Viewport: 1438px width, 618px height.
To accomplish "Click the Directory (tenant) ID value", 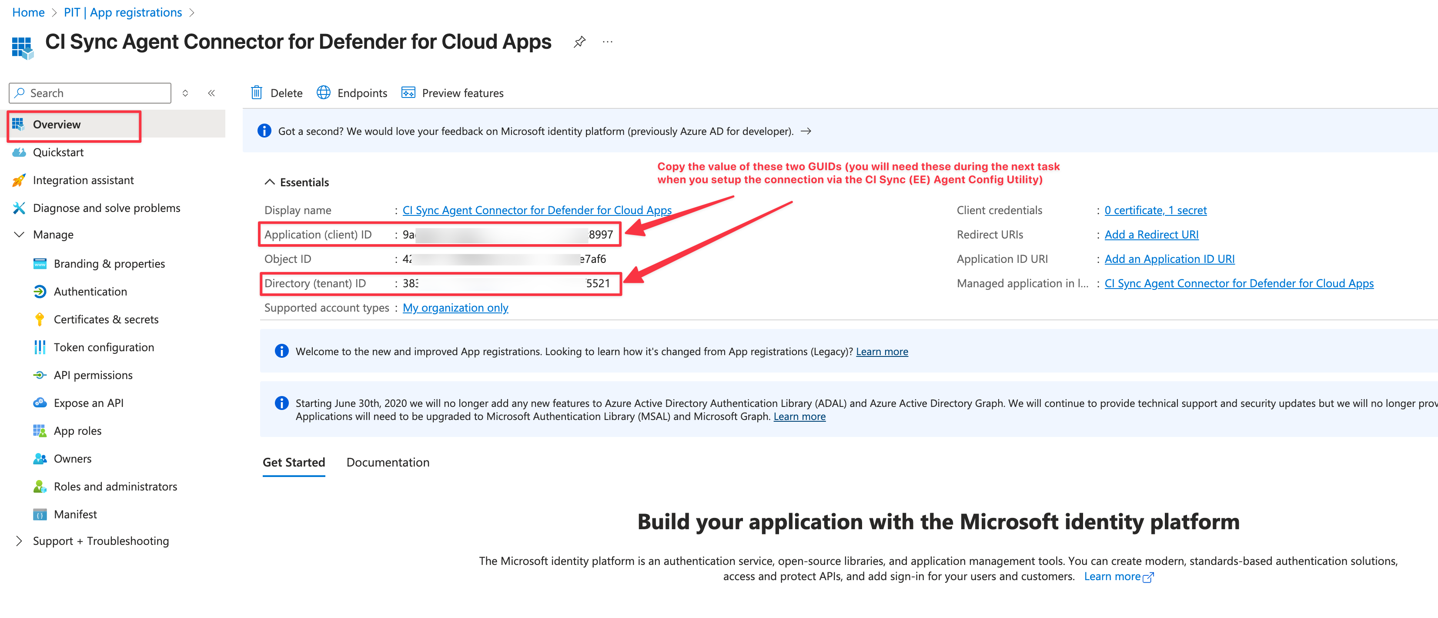I will click(506, 283).
